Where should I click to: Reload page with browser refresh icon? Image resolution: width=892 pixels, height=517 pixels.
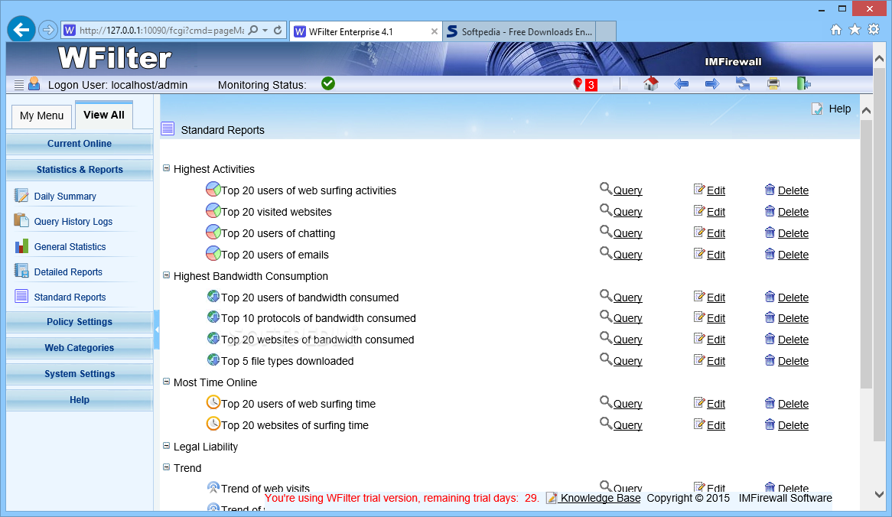point(278,30)
